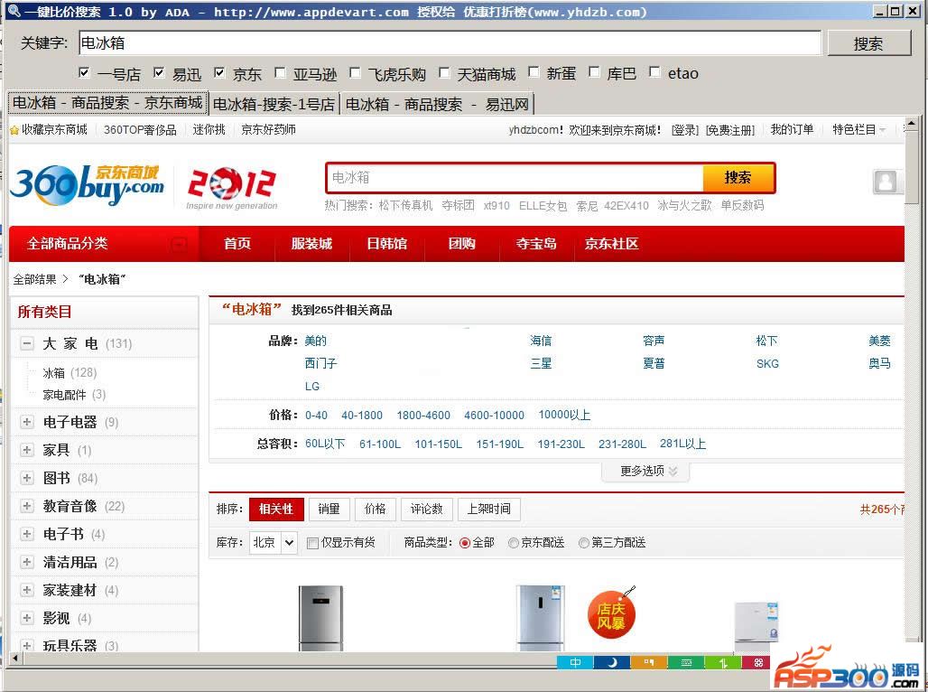The width and height of the screenshot is (928, 692).
Task: Check the 仅显示有货 checkbox
Action: click(312, 543)
